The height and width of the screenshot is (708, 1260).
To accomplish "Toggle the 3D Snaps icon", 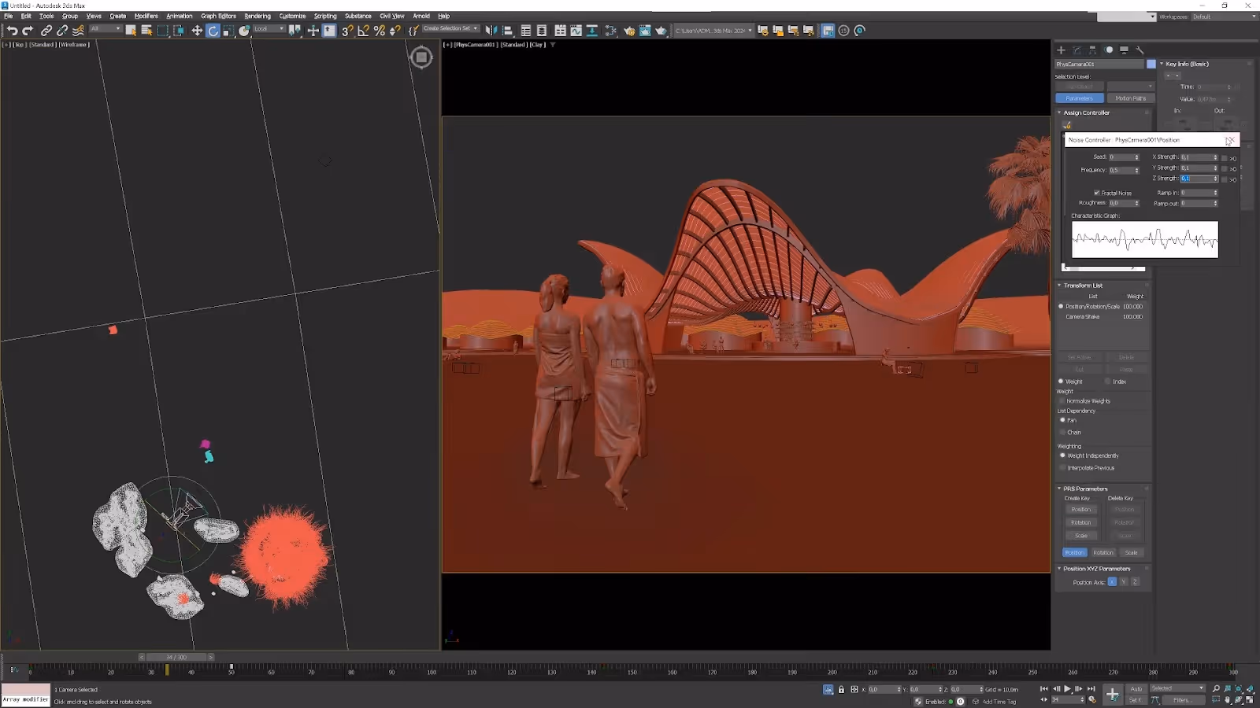I will tap(347, 31).
